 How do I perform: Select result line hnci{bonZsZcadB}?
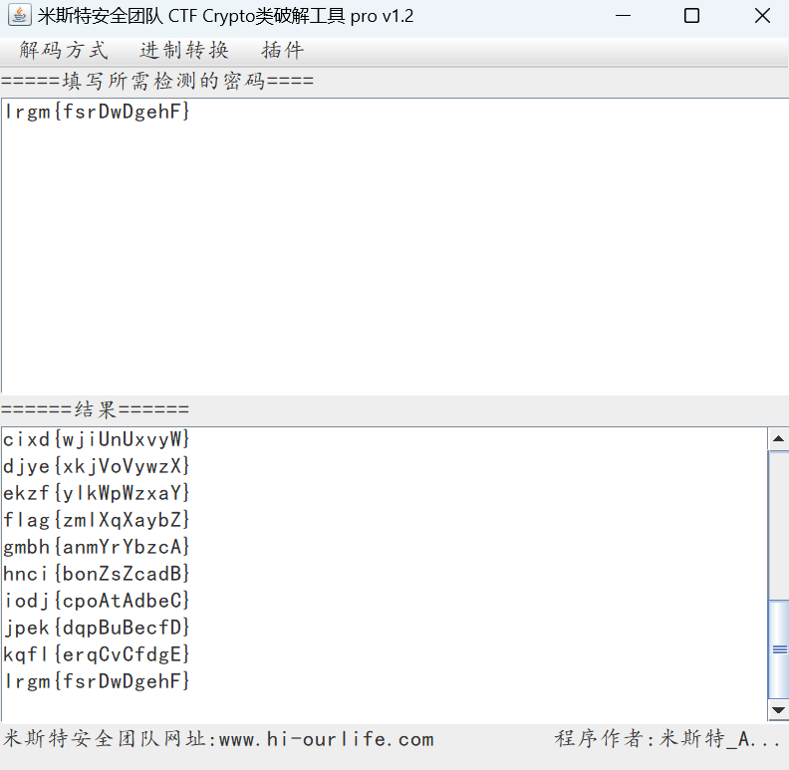[96, 574]
